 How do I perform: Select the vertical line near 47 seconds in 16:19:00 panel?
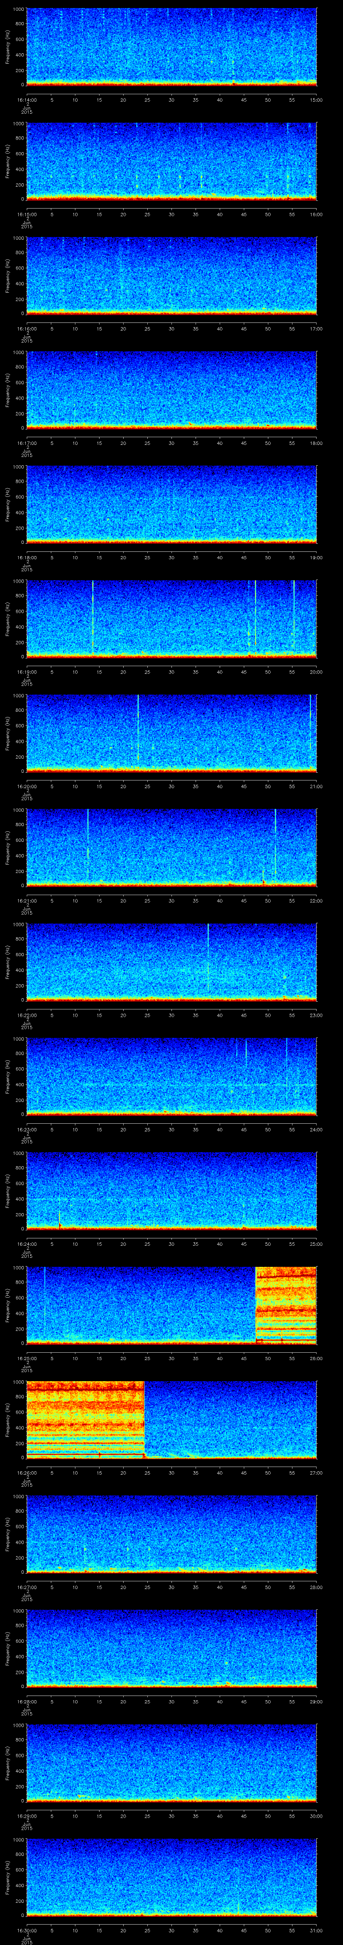[256, 614]
